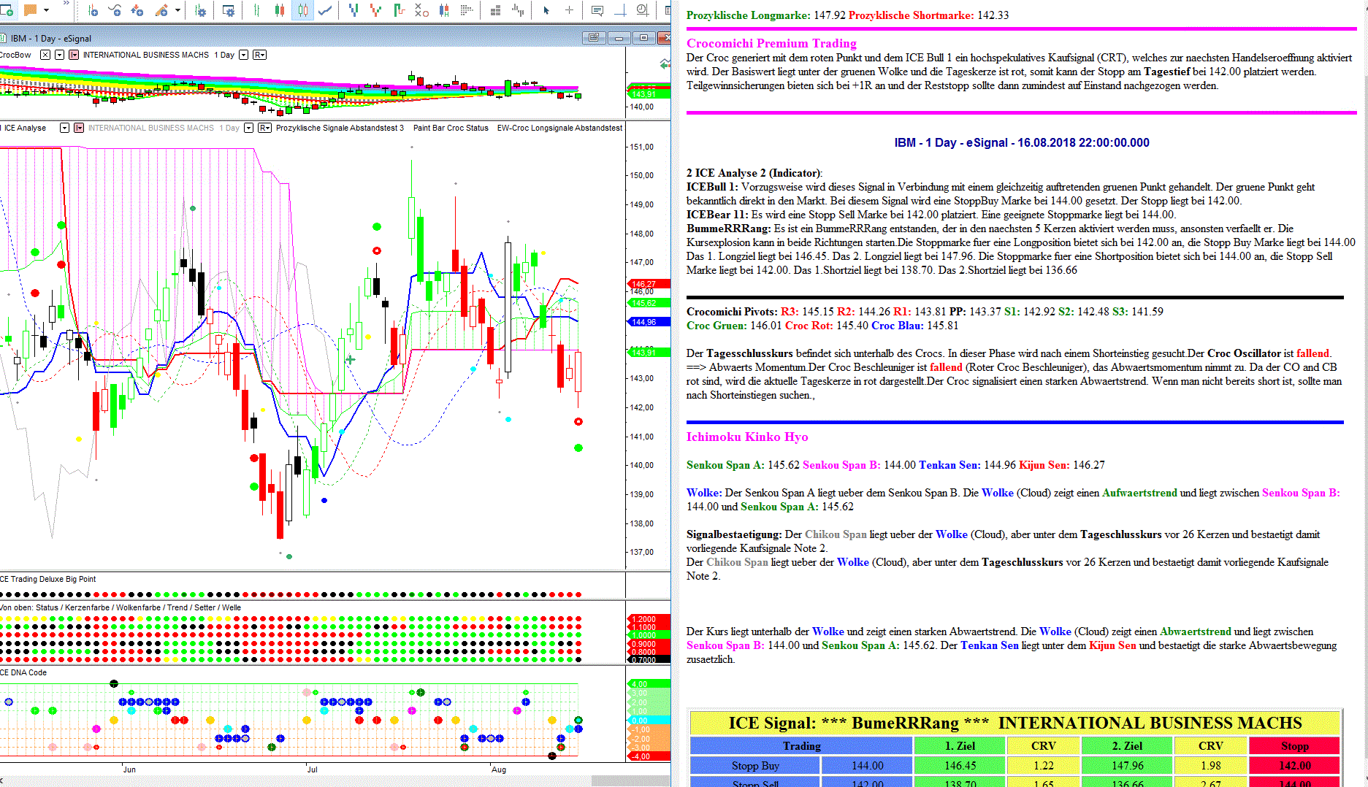Click the EW-Croc Longsignale Abstandstest label

pos(559,128)
